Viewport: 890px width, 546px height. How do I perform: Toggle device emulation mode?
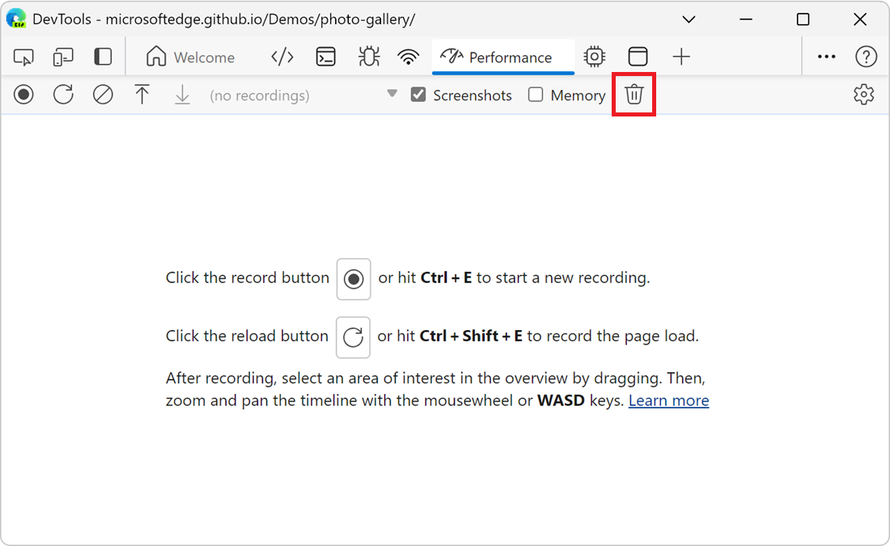click(x=63, y=57)
